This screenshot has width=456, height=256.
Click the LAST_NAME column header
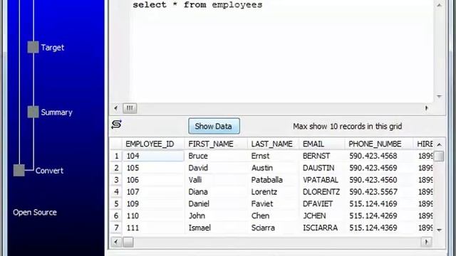pyautogui.click(x=273, y=144)
